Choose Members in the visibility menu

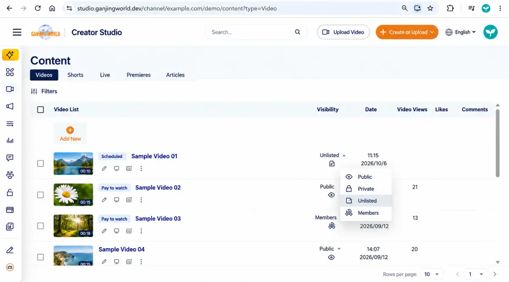(366, 213)
